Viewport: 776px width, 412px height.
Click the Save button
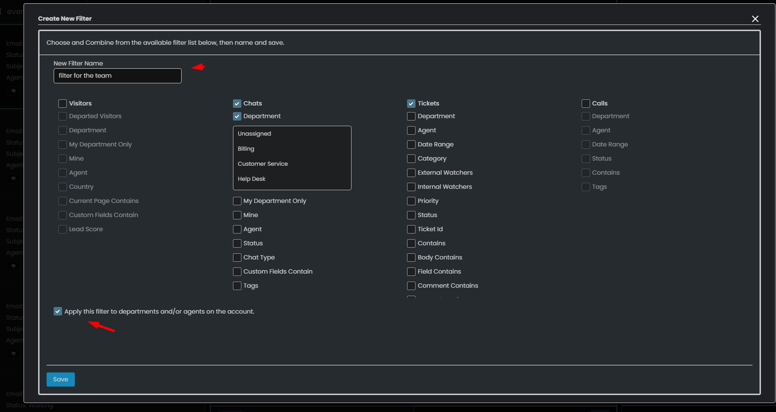(x=60, y=380)
